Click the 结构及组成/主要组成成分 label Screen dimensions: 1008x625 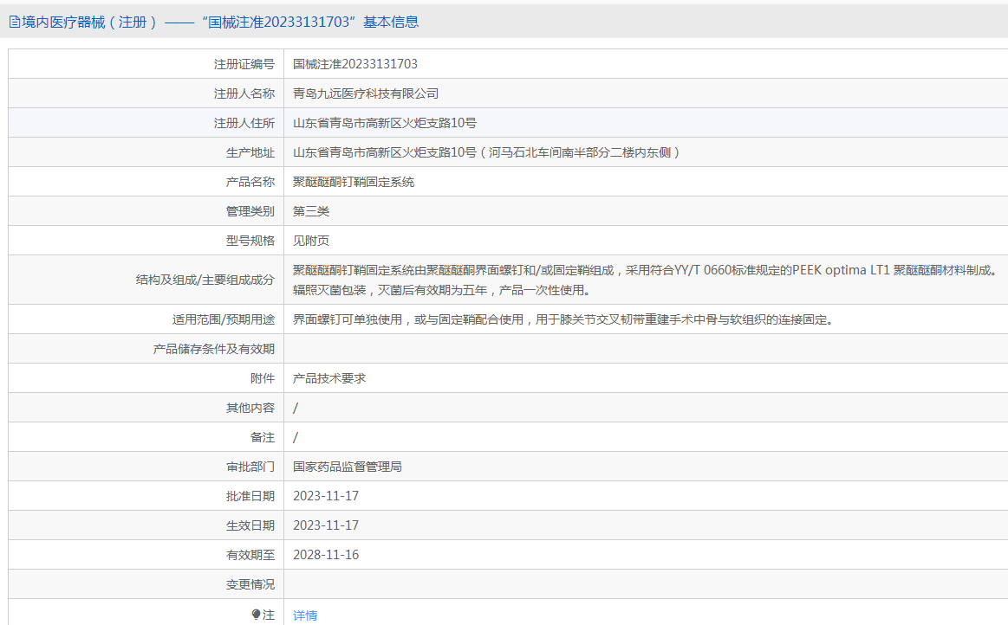click(205, 280)
